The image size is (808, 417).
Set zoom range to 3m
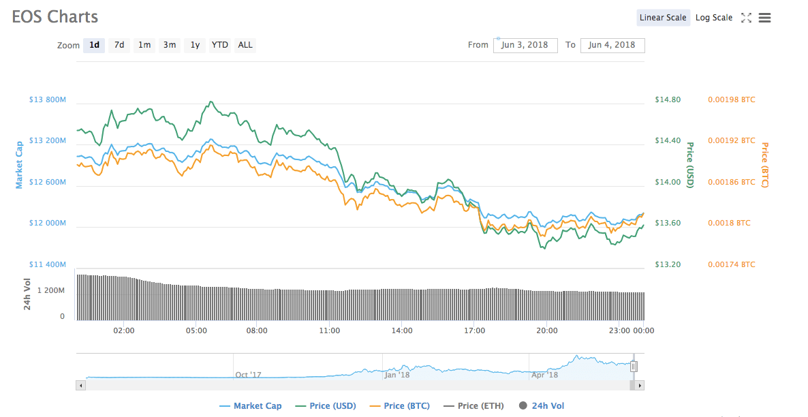coord(170,45)
